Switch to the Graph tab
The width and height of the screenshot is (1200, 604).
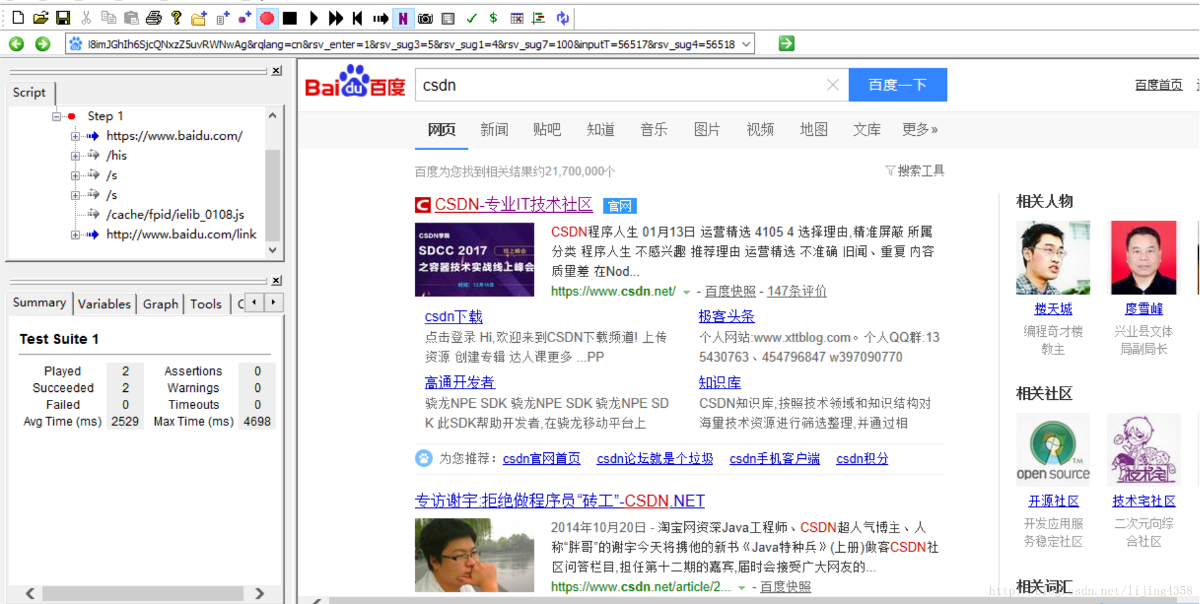point(160,304)
